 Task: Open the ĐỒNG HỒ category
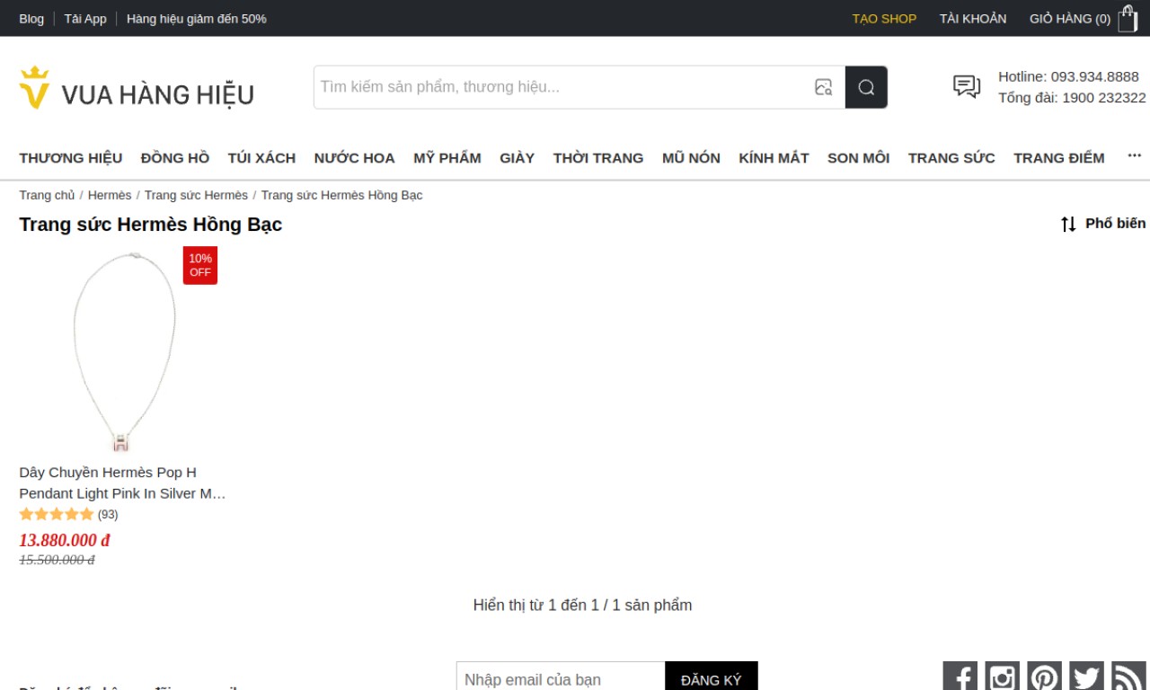click(x=175, y=158)
